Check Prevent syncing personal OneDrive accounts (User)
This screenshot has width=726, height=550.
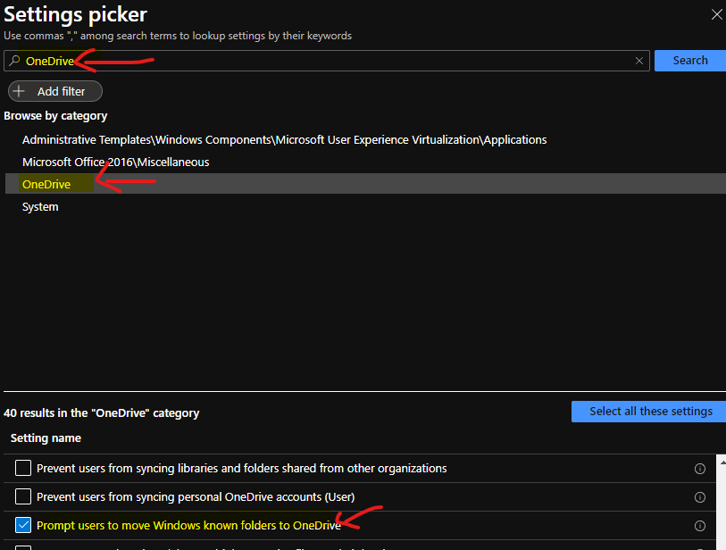pyautogui.click(x=23, y=496)
